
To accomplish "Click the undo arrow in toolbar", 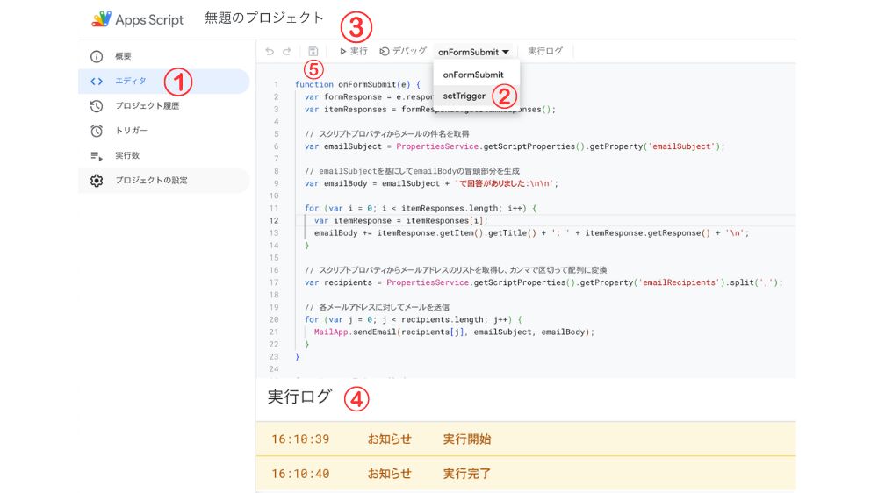I will pyautogui.click(x=270, y=52).
